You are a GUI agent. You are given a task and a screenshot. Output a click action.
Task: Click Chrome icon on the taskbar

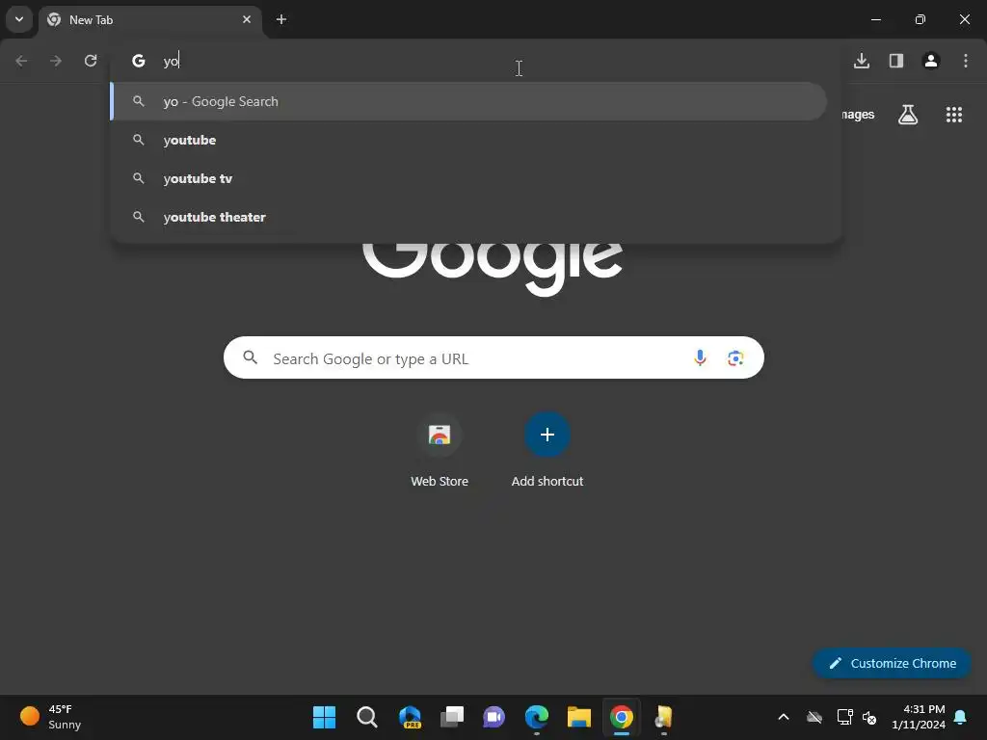(x=622, y=717)
